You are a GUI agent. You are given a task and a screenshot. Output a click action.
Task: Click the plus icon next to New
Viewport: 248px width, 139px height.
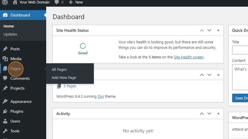coord(71,2)
